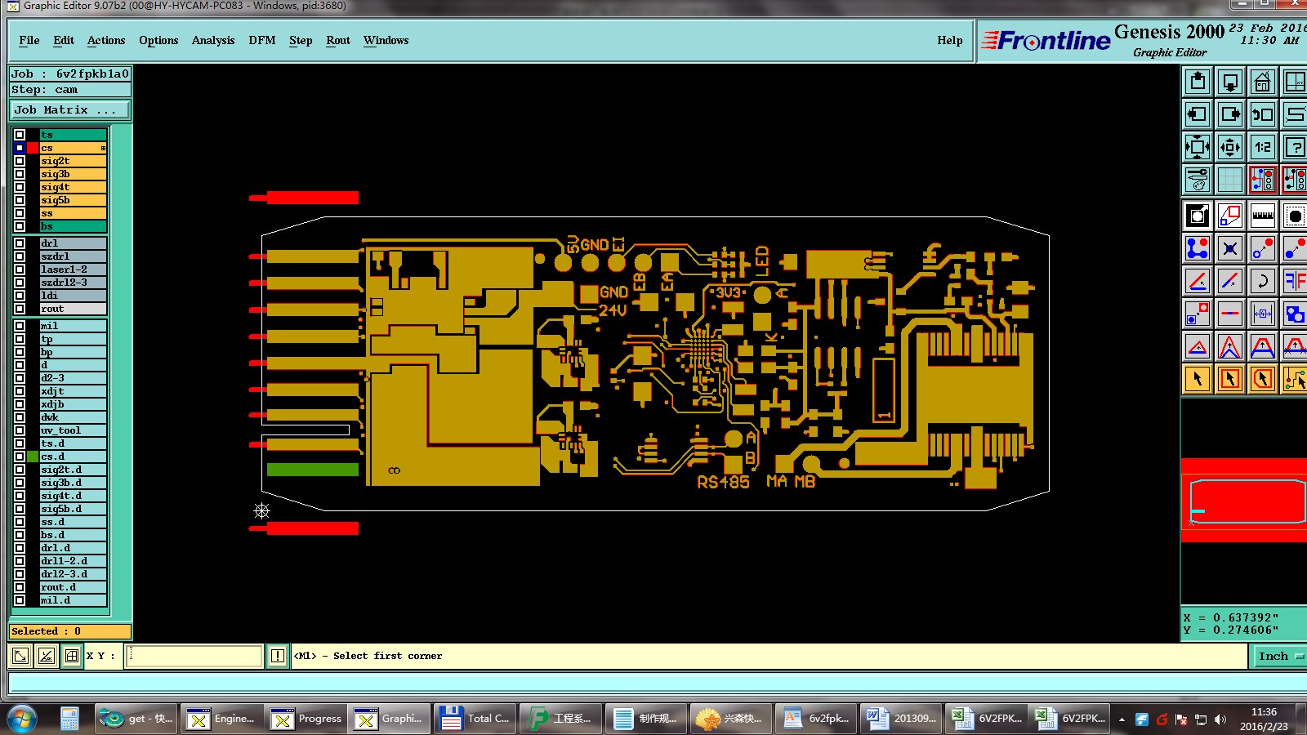The width and height of the screenshot is (1307, 735).
Task: Click the Help menu button
Action: point(949,40)
